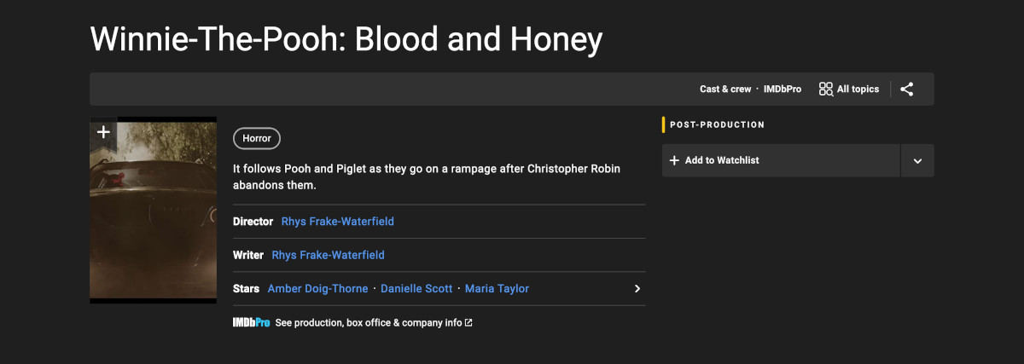Add the movie to Watchlist
This screenshot has width=1024, height=364.
(x=781, y=160)
